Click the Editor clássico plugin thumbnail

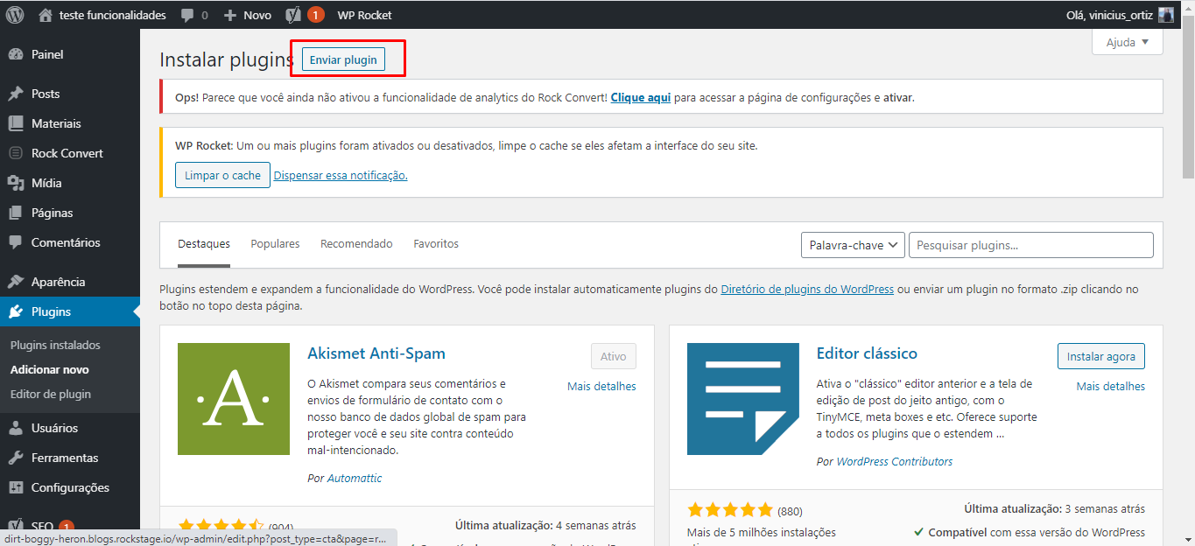coord(743,399)
